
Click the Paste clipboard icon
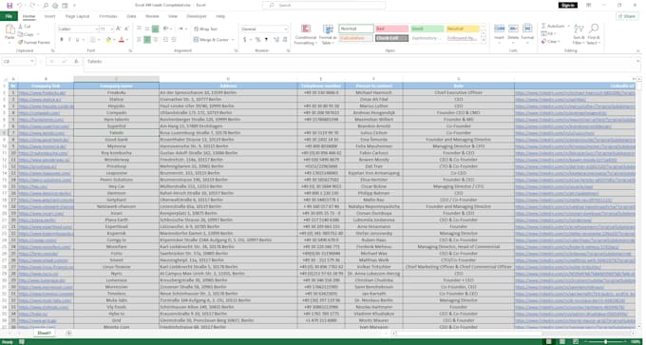pos(9,29)
